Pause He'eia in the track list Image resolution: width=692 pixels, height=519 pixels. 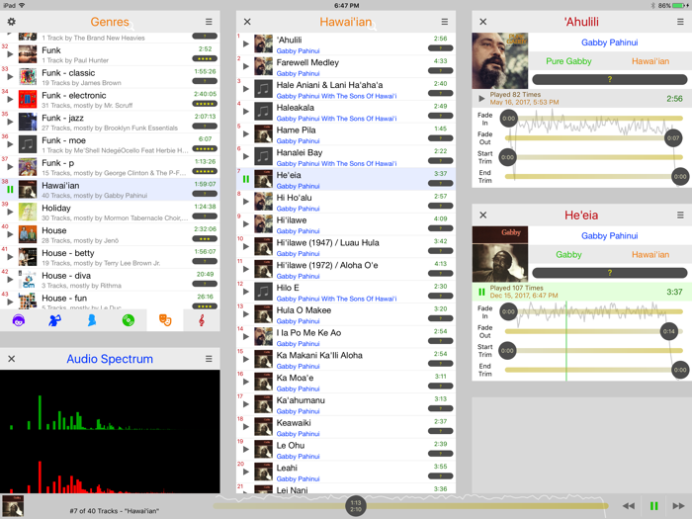246,179
